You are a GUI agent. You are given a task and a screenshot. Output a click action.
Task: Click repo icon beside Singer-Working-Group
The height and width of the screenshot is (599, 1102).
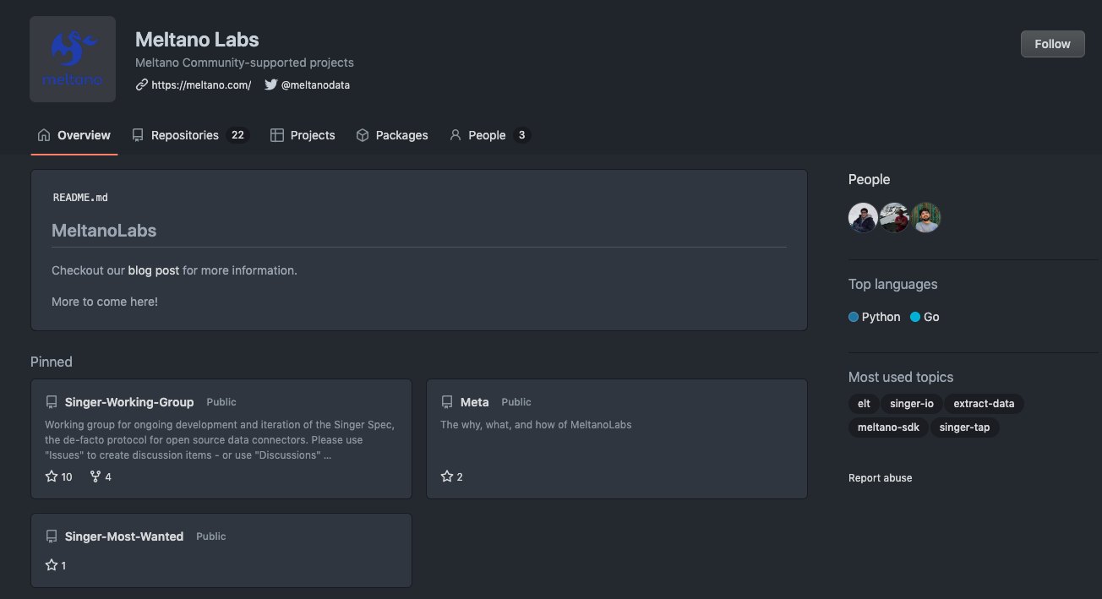coord(52,402)
